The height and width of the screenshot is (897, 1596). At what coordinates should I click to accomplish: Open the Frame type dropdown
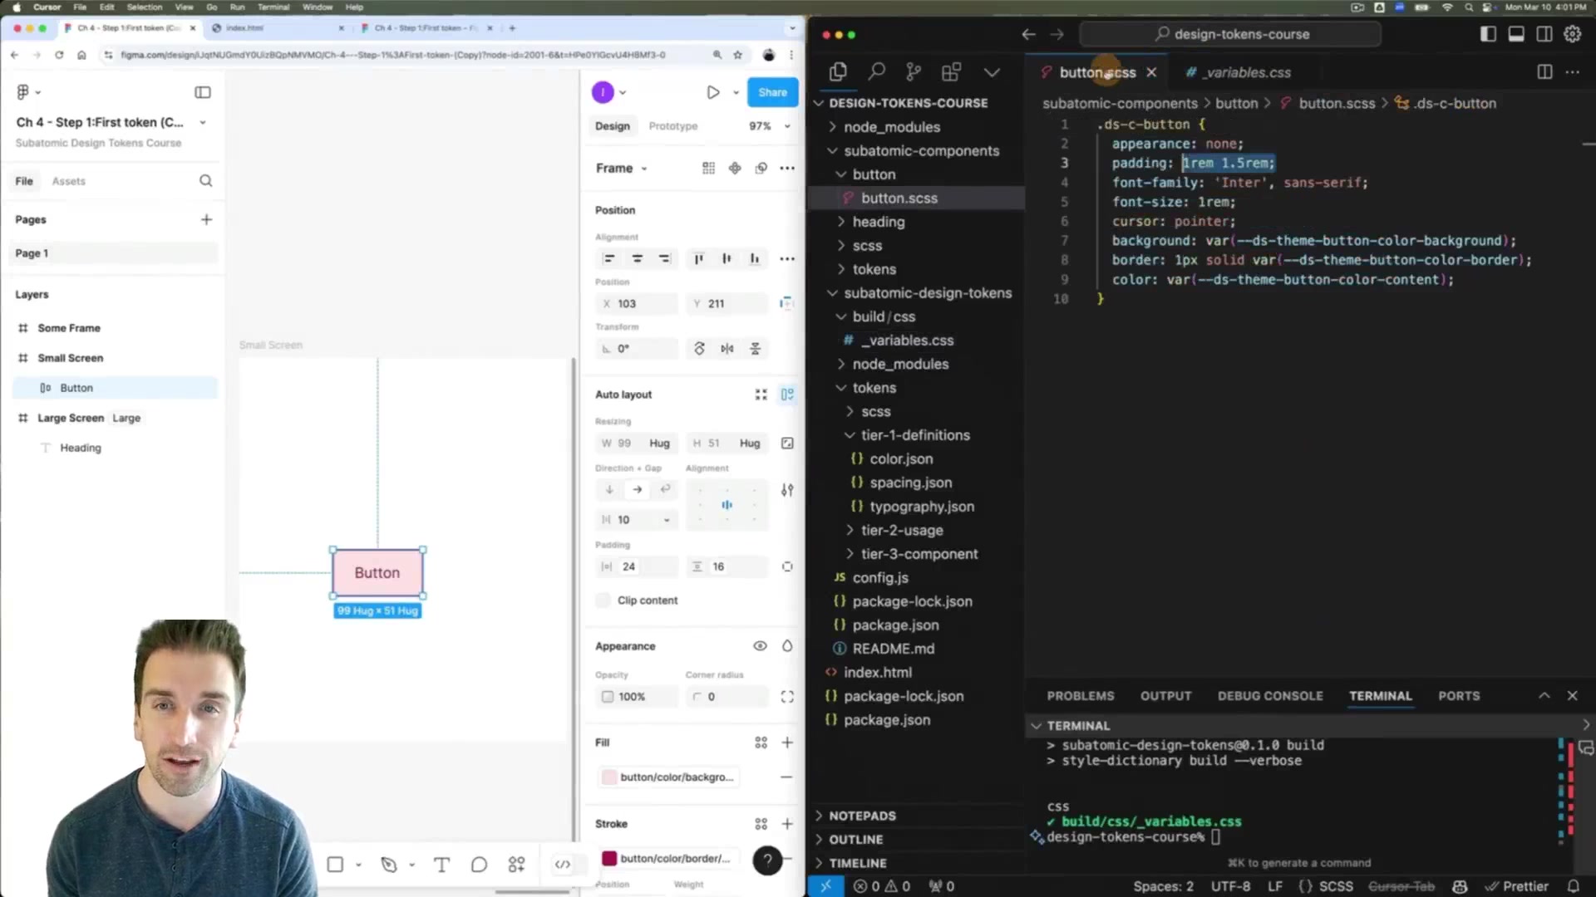pyautogui.click(x=622, y=168)
